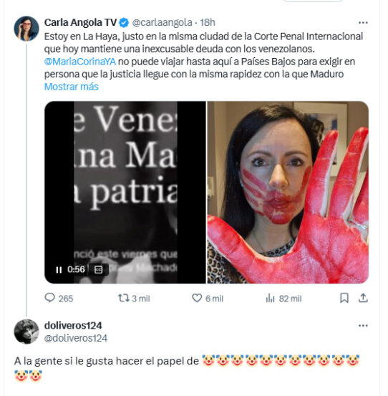Click the share upload icon
388x396 pixels.
363,298
